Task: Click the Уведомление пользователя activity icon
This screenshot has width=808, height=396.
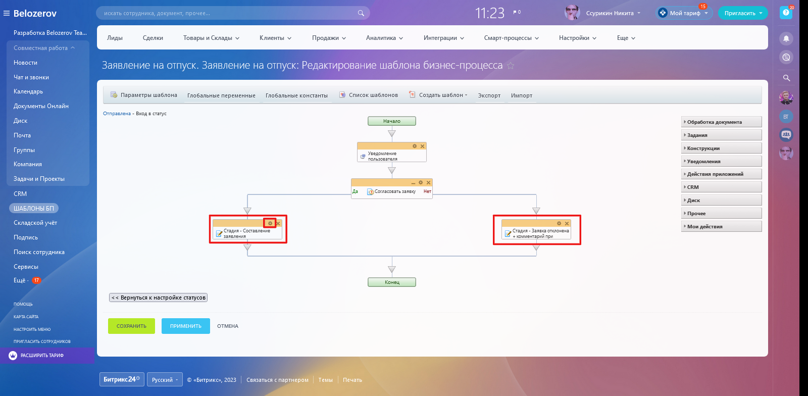Action: coord(363,156)
